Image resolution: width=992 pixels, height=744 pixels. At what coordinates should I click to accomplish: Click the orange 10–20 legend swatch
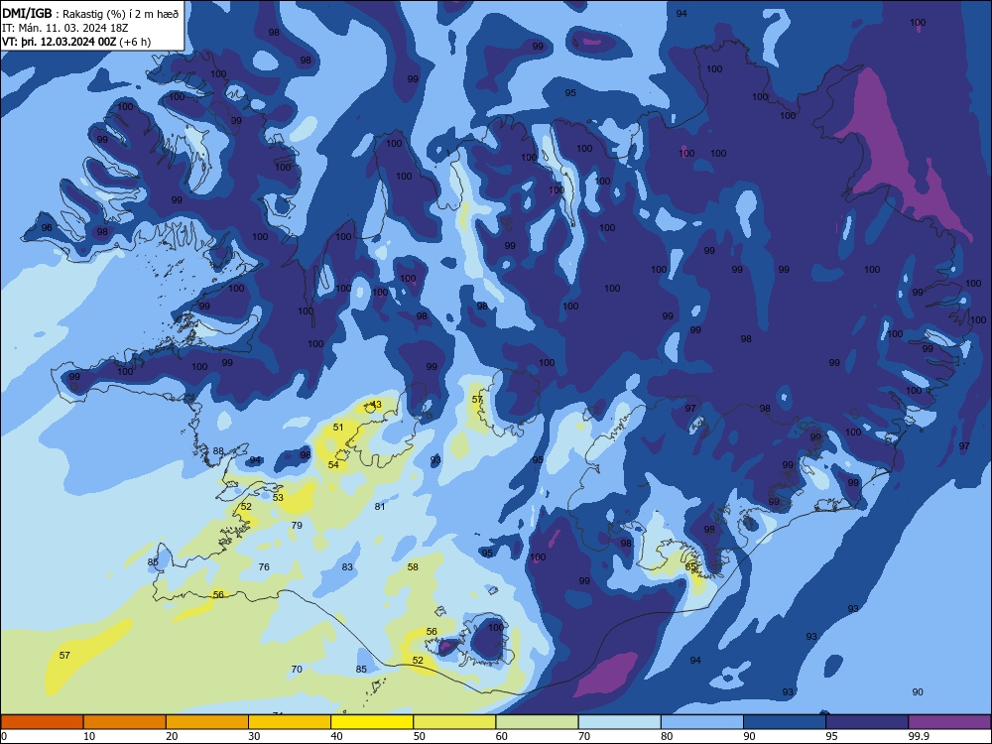click(x=125, y=722)
